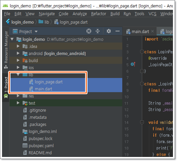The width and height of the screenshot is (177, 161).
Task: Open the Project view dropdown arrow
Action: pos(36,31)
